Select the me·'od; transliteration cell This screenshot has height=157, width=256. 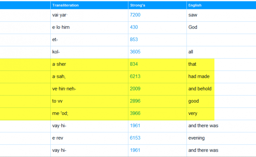60,114
